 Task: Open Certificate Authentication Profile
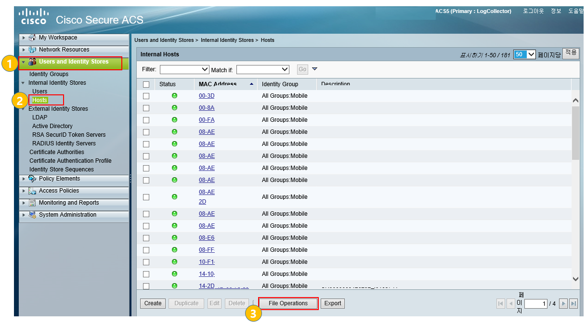pos(70,161)
